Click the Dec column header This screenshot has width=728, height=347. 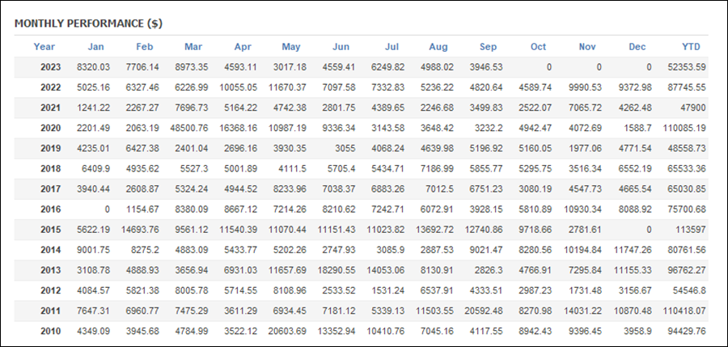[x=637, y=47]
